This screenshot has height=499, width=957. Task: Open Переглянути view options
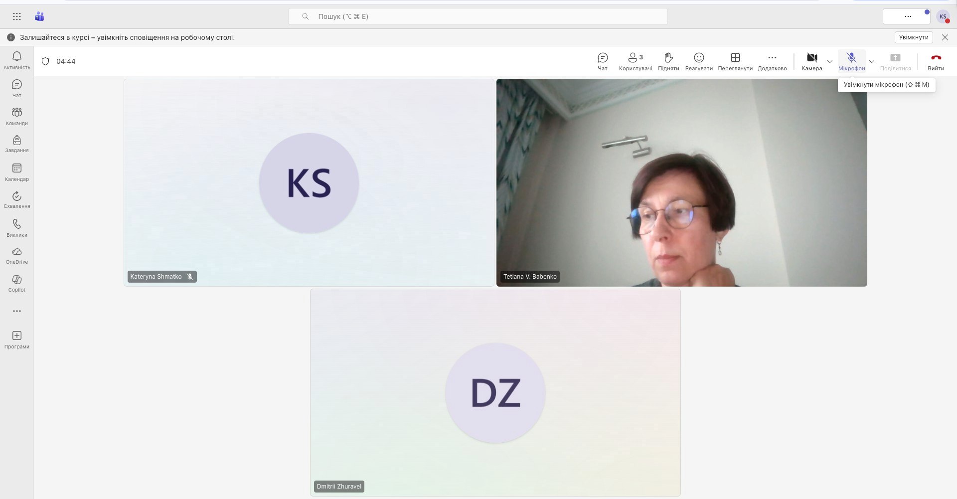point(735,61)
